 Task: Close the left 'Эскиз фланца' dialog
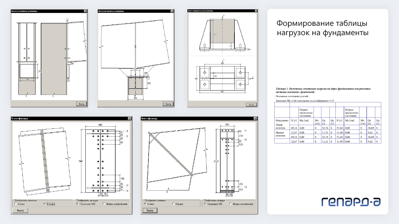[130, 118]
